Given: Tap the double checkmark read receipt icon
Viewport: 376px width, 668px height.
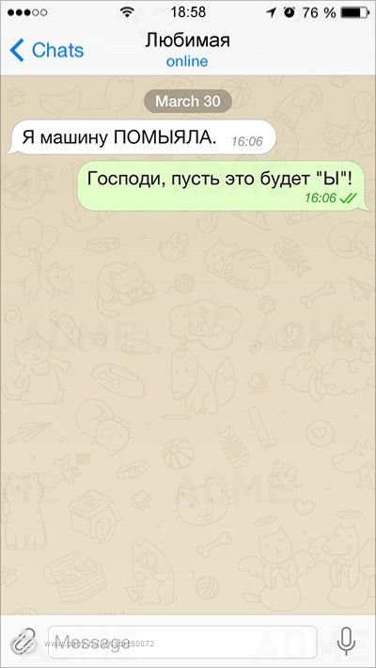Looking at the screenshot, I should 349,198.
